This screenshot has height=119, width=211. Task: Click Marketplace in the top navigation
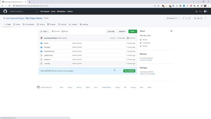pyautogui.click(x=61, y=12)
